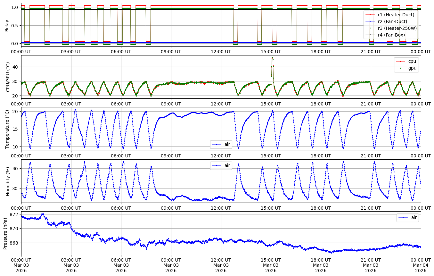The width and height of the screenshot is (434, 276).
Task: Click the Relay y-axis label
Action: click(7, 25)
